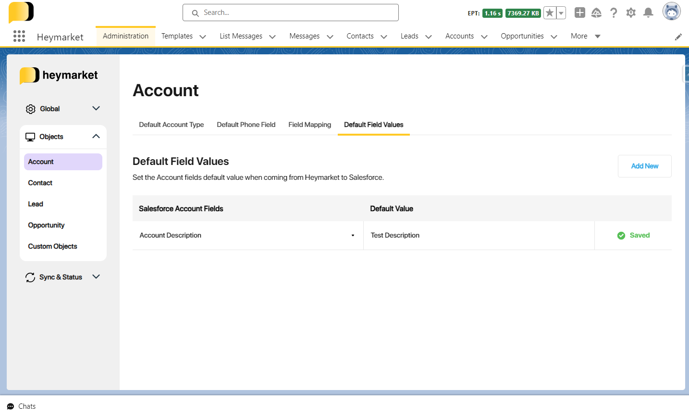Image resolution: width=689 pixels, height=416 pixels.
Task: Click the Salesforce Account Fields column header
Action: pyautogui.click(x=181, y=209)
